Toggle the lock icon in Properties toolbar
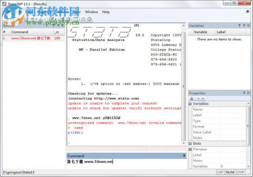Image resolution: width=253 pixels, height=177 pixels. point(191,98)
